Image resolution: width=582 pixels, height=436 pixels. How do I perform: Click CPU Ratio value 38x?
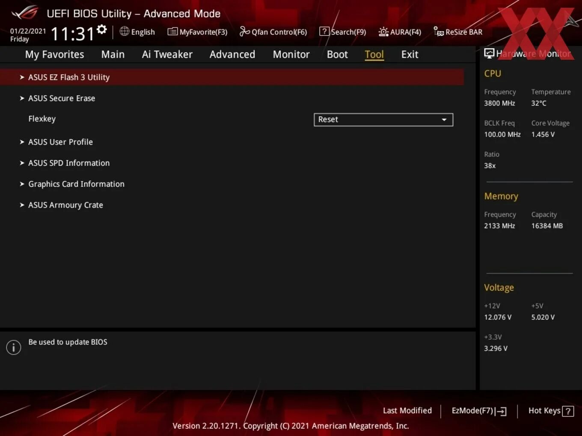(490, 165)
